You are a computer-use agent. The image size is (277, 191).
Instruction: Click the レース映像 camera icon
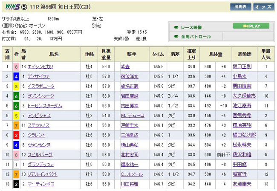(x=176, y=27)
